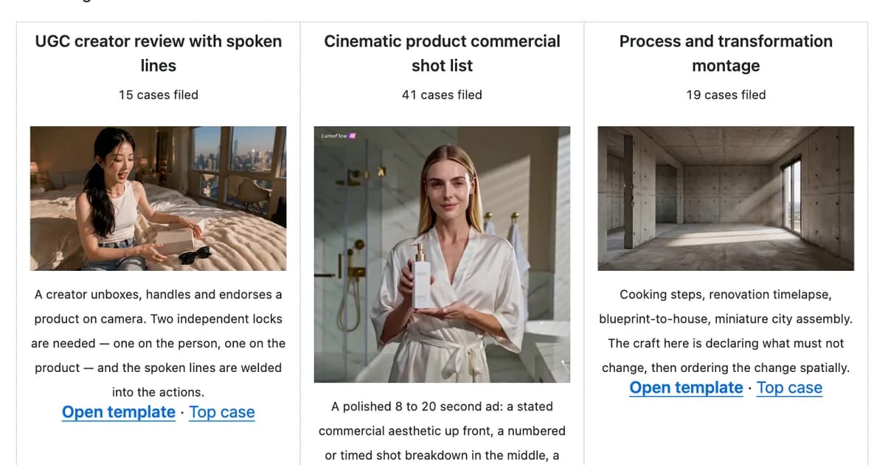Select the '19 cases filed' text
The height and width of the screenshot is (465, 885).
pyautogui.click(x=726, y=94)
